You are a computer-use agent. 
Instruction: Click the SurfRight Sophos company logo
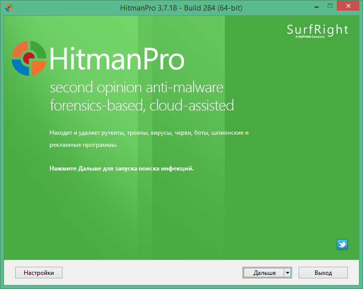[x=318, y=31]
